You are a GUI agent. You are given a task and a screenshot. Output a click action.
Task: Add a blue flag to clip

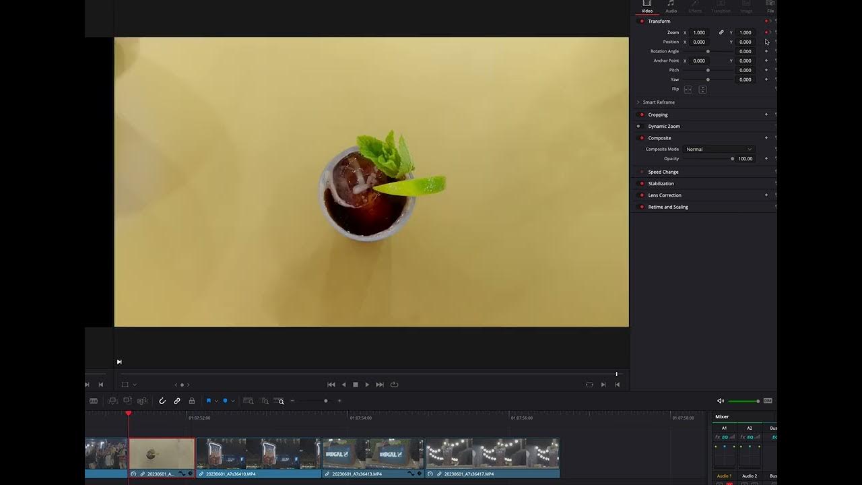coord(209,401)
